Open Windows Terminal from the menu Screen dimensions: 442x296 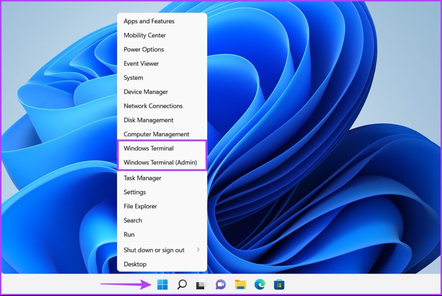click(x=149, y=148)
